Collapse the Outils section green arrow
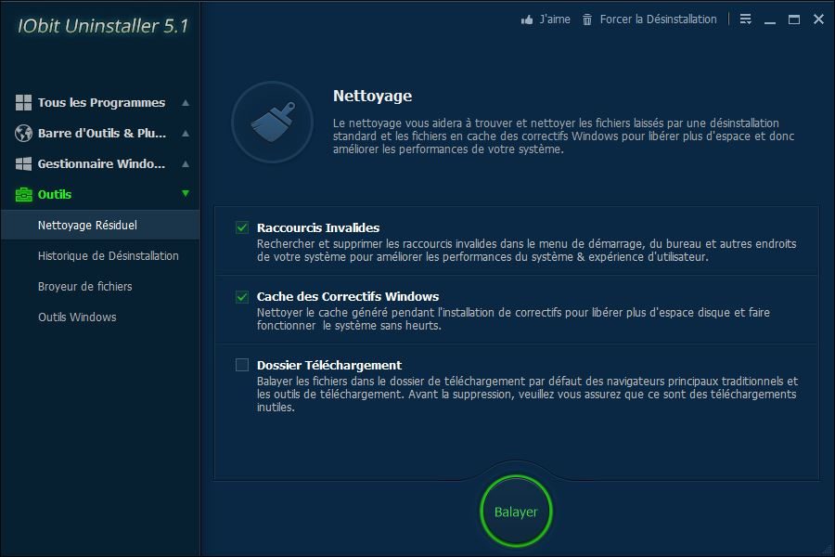Image resolution: width=835 pixels, height=557 pixels. coord(186,193)
